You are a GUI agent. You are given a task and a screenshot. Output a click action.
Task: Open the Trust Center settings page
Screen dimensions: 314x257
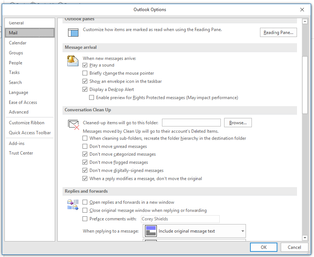tap(21, 153)
